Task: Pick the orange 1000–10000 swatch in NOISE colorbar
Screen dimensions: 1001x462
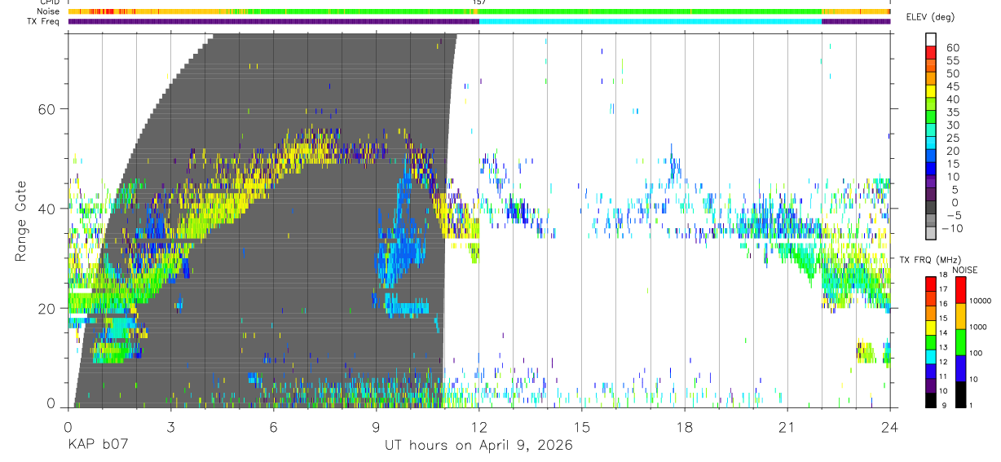Action: tap(960, 315)
